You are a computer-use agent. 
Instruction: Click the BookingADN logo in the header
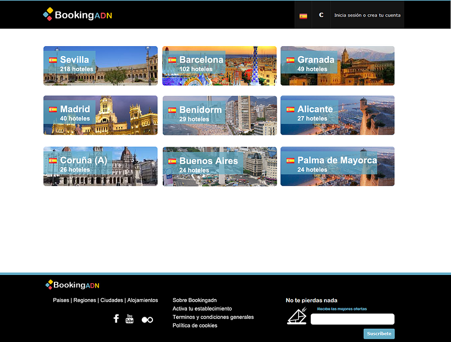77,15
